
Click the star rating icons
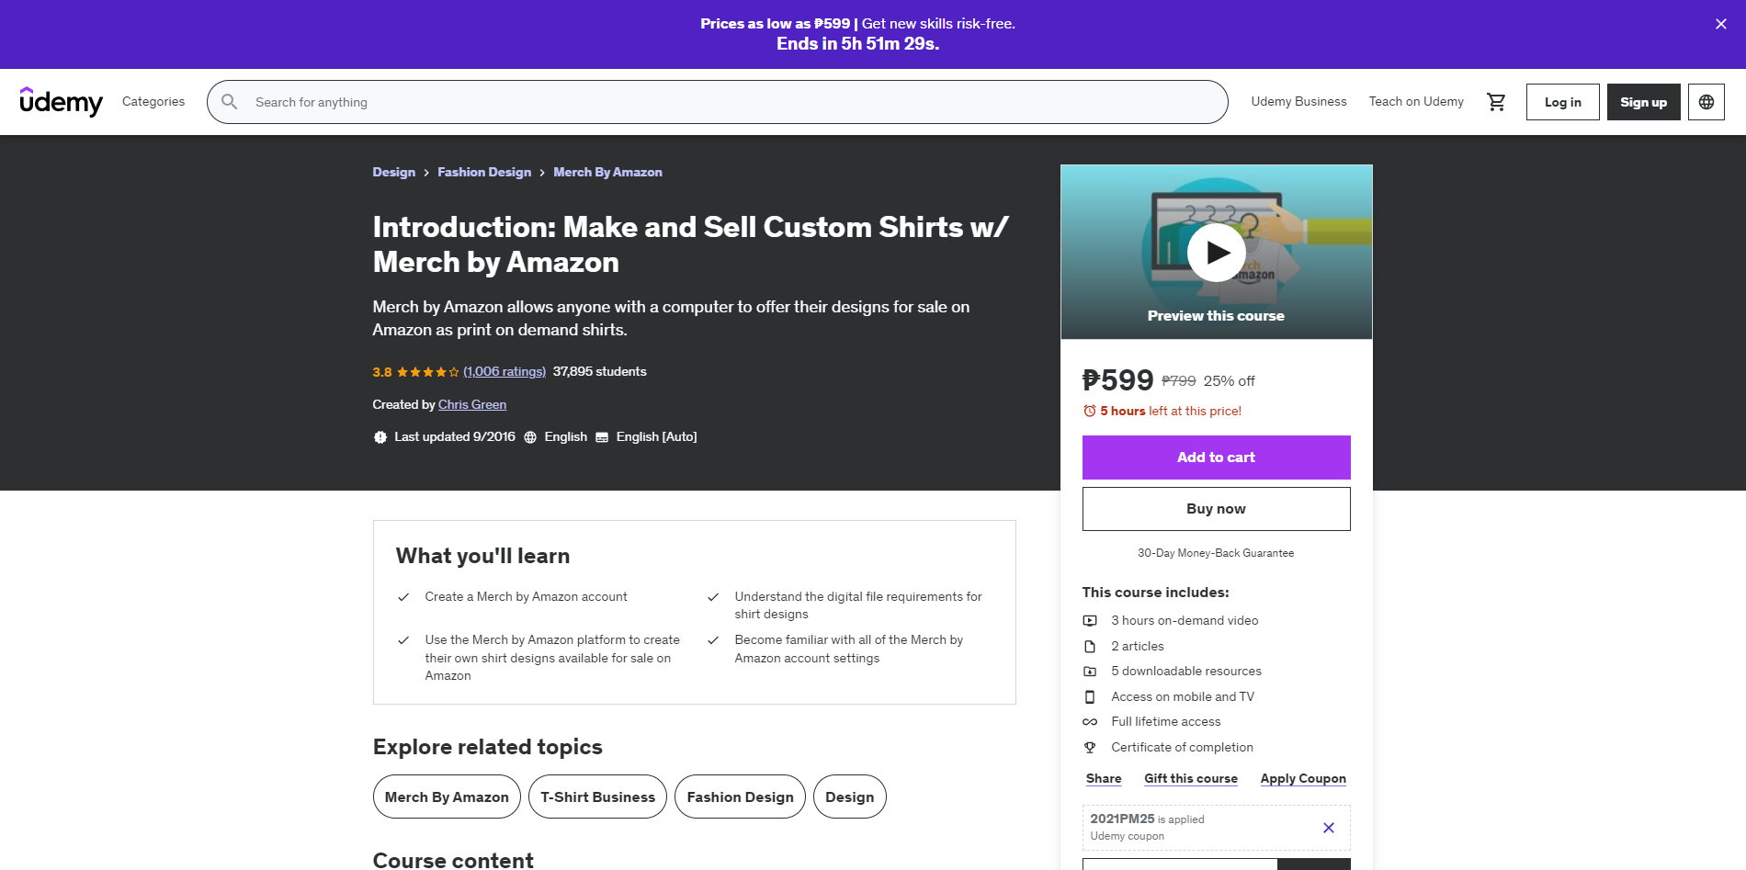[x=427, y=372]
